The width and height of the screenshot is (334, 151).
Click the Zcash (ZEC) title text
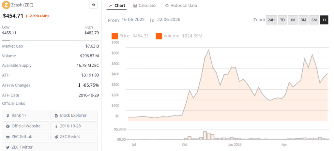click(x=23, y=5)
